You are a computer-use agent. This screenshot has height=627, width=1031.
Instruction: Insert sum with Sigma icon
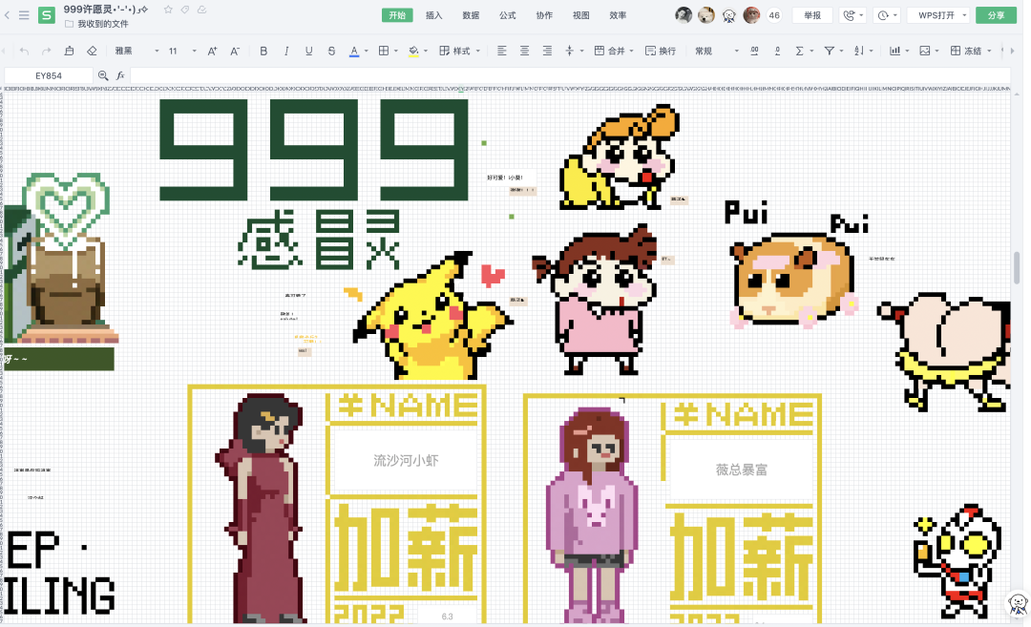tap(800, 51)
